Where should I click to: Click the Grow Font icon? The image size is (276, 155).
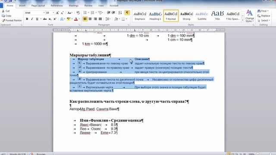[x=57, y=12]
